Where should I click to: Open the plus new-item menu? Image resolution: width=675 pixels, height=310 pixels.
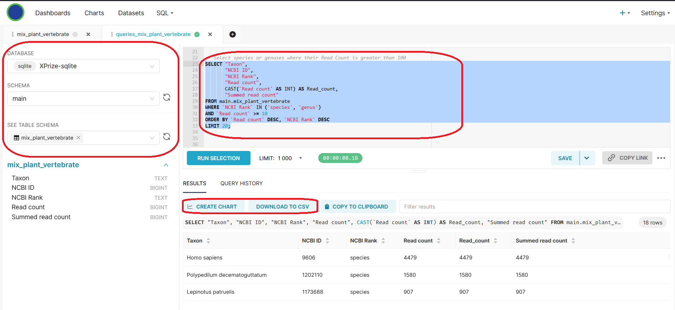tap(624, 13)
